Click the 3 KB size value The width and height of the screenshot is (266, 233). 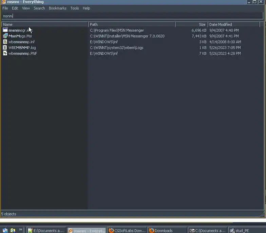(203, 42)
